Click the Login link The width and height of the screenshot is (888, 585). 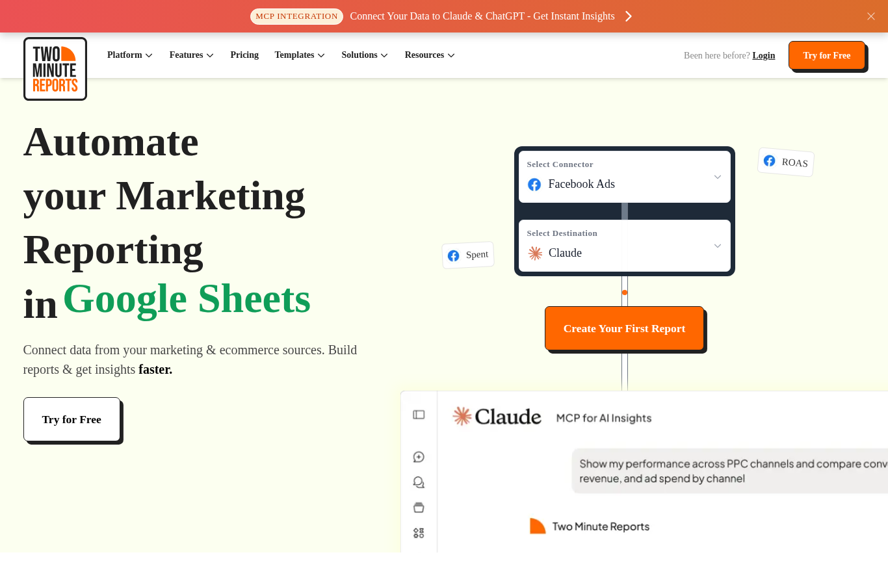point(764,56)
